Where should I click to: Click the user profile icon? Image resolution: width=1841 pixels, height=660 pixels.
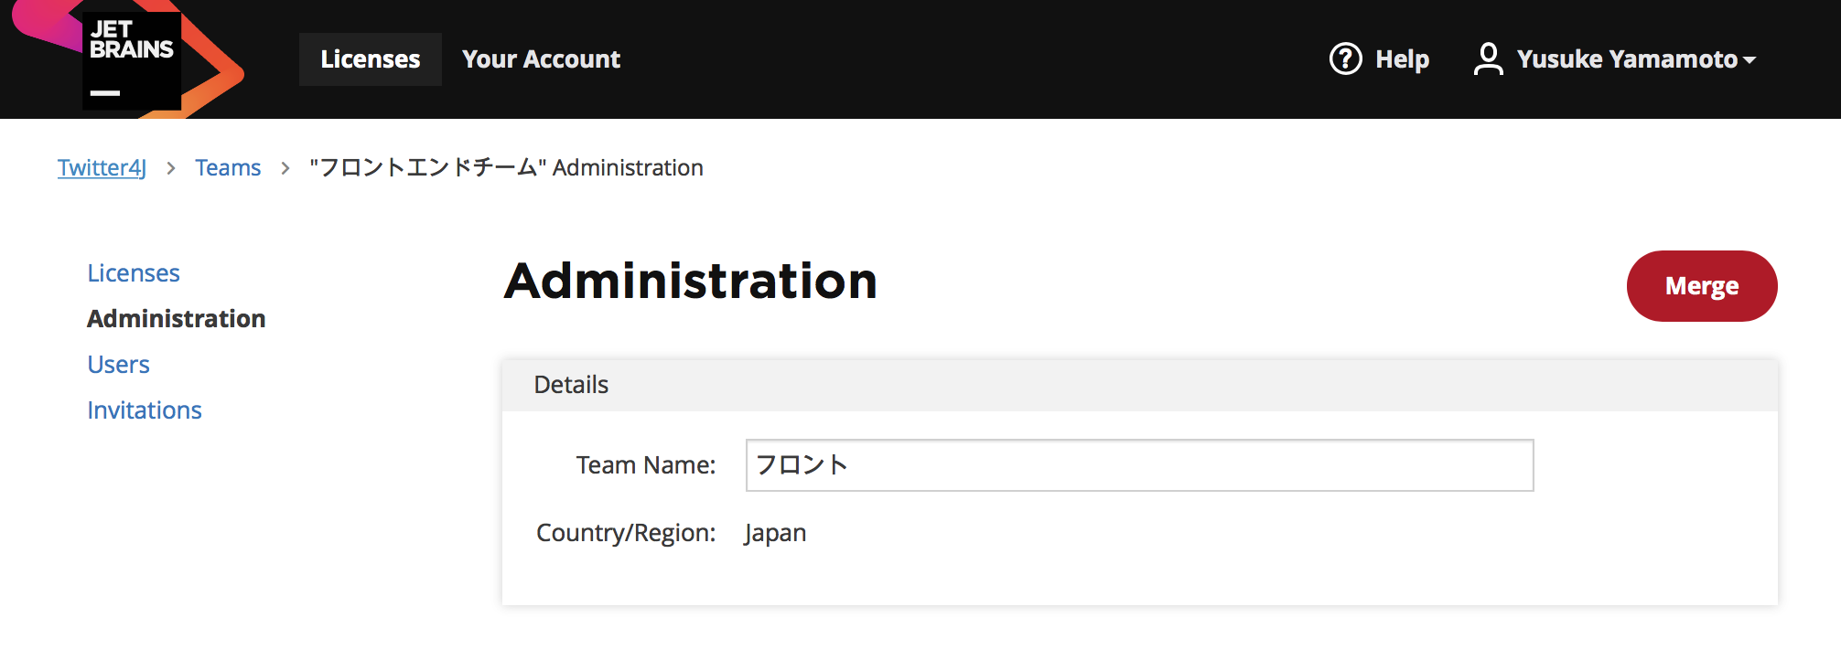(1488, 59)
